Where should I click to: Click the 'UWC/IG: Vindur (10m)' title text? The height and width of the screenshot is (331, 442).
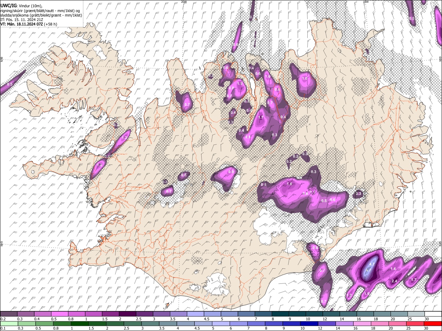pyautogui.click(x=21, y=6)
